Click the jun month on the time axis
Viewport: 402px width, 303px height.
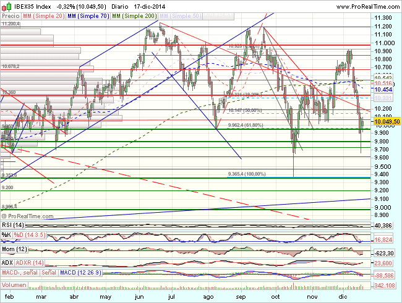(x=139, y=297)
